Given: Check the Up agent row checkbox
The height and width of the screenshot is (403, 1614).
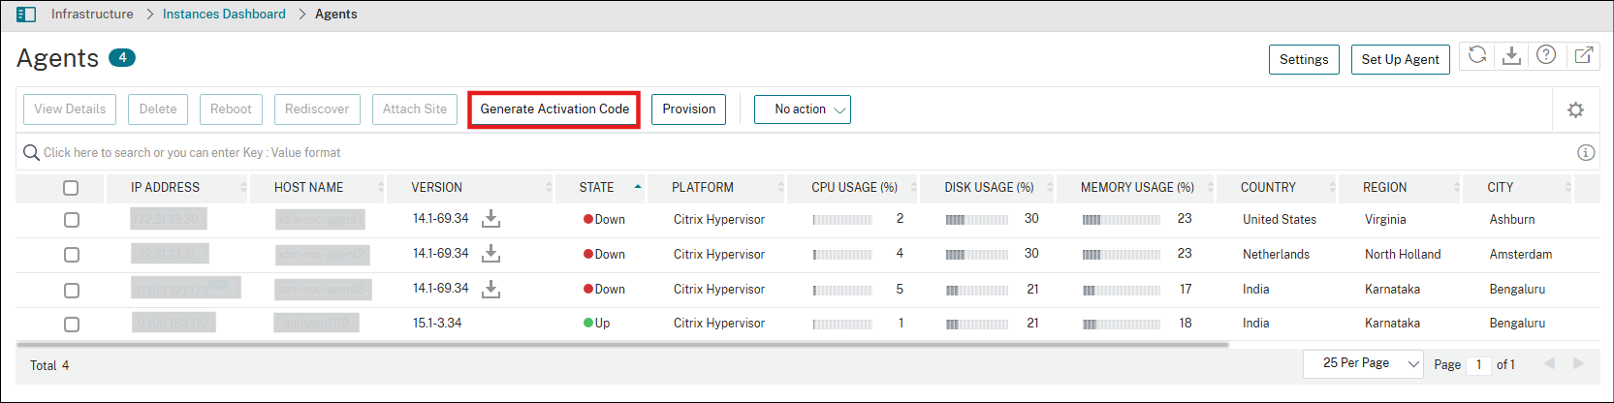Looking at the screenshot, I should pyautogui.click(x=72, y=324).
